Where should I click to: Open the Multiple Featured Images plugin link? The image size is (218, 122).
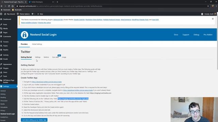pos(111,20)
